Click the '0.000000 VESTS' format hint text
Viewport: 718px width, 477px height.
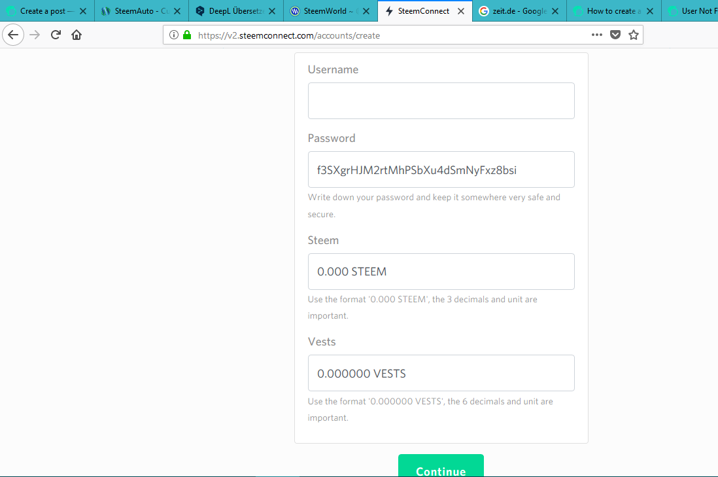tap(430, 410)
